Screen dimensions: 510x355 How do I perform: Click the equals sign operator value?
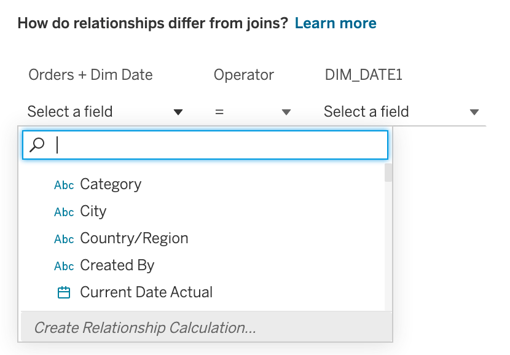[219, 112]
